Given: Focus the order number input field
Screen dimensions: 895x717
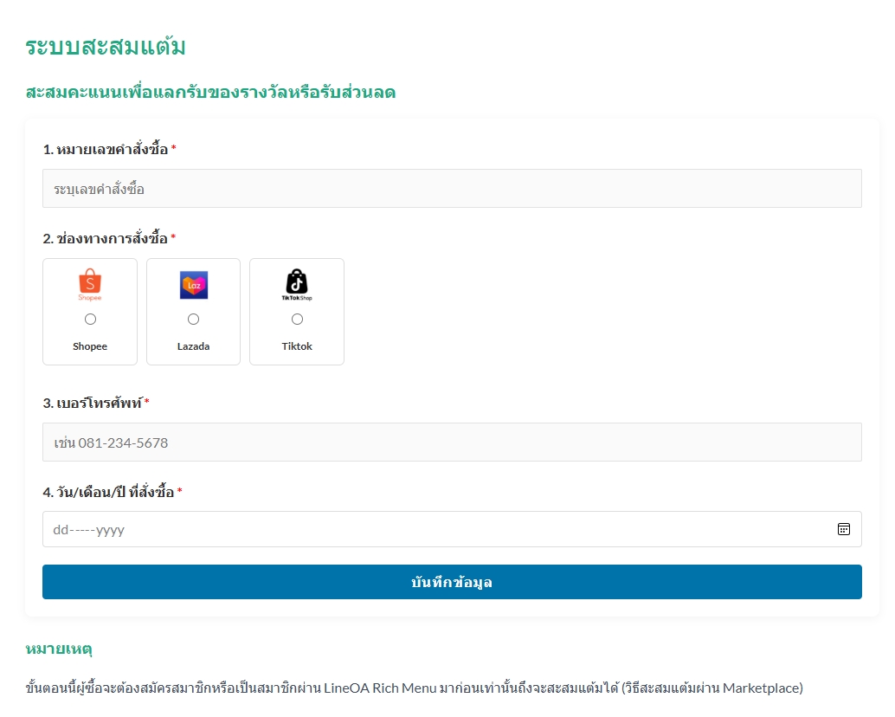Looking at the screenshot, I should [452, 188].
